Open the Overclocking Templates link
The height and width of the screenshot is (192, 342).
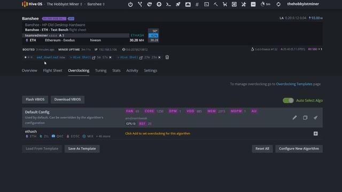[x=294, y=84]
